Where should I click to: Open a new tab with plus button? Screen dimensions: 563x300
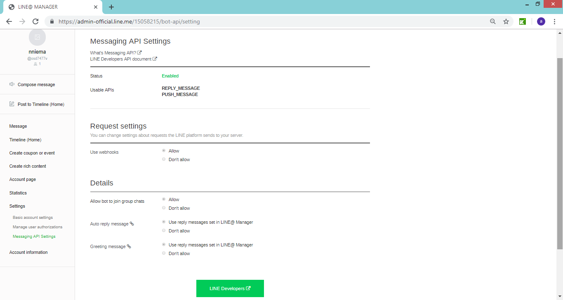coord(111,7)
